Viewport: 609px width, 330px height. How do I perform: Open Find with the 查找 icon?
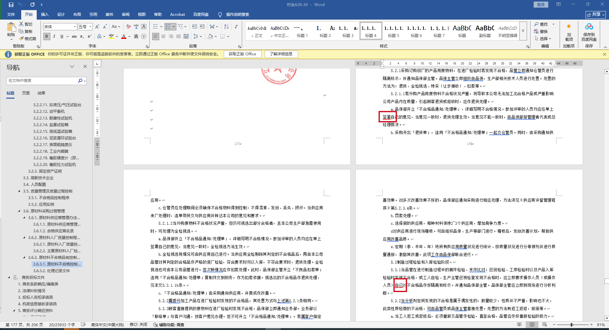tap(541, 24)
